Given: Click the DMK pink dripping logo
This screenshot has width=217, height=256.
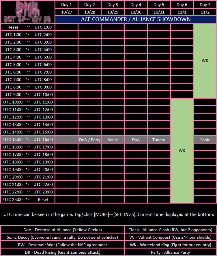Looking at the screenshot, I should tap(28, 12).
